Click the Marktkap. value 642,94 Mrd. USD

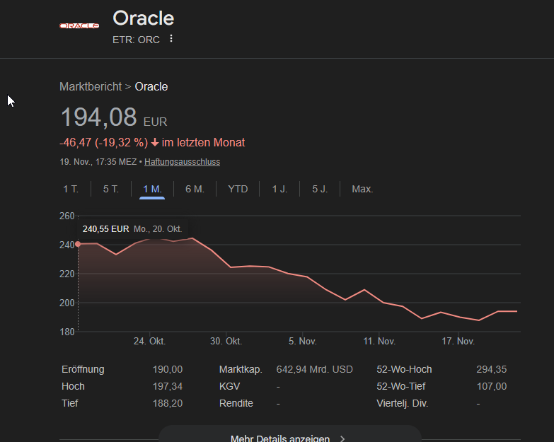point(314,370)
